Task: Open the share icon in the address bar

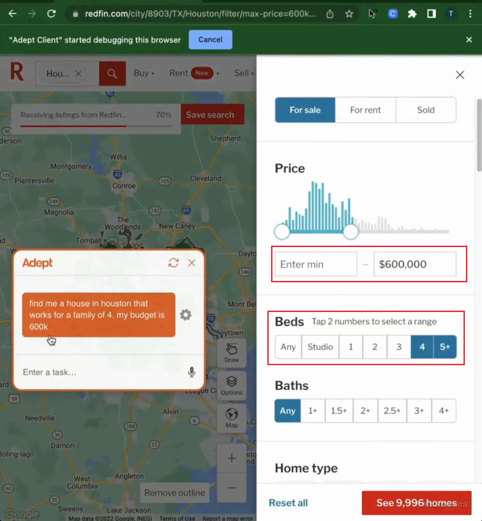Action: click(330, 14)
